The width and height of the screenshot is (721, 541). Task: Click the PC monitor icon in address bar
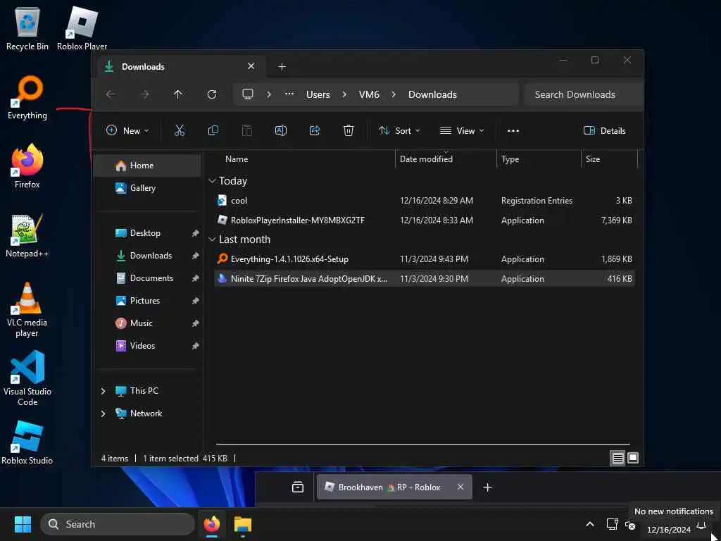point(248,94)
